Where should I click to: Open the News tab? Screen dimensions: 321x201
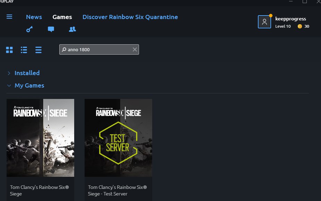pyautogui.click(x=34, y=17)
